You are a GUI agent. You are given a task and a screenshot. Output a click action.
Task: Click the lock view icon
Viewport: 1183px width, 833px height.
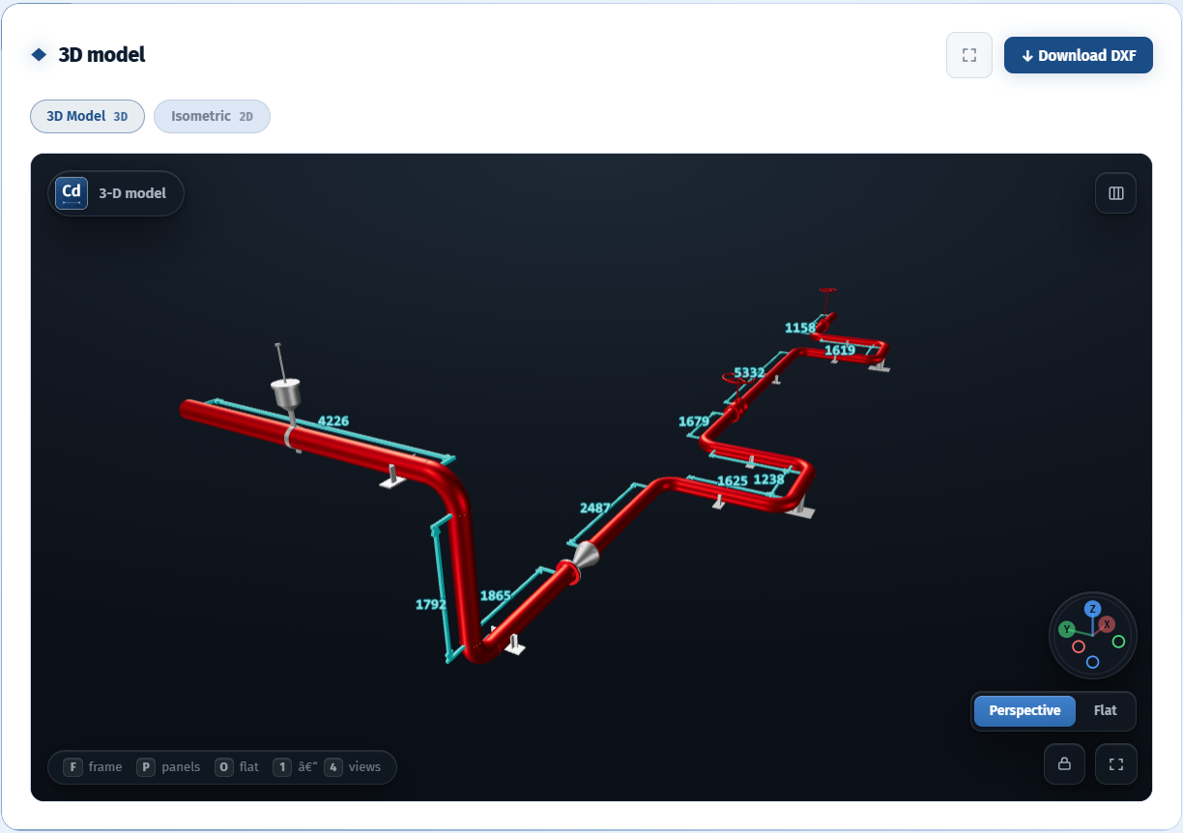pyautogui.click(x=1064, y=764)
